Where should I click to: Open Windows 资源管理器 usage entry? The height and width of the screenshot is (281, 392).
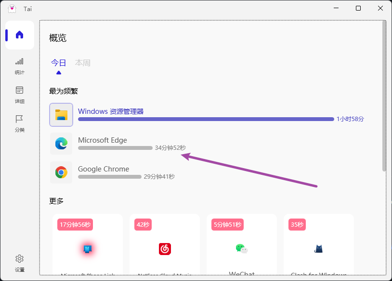[207, 115]
